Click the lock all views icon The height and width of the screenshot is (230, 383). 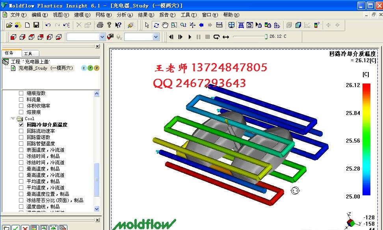[x=250, y=25]
